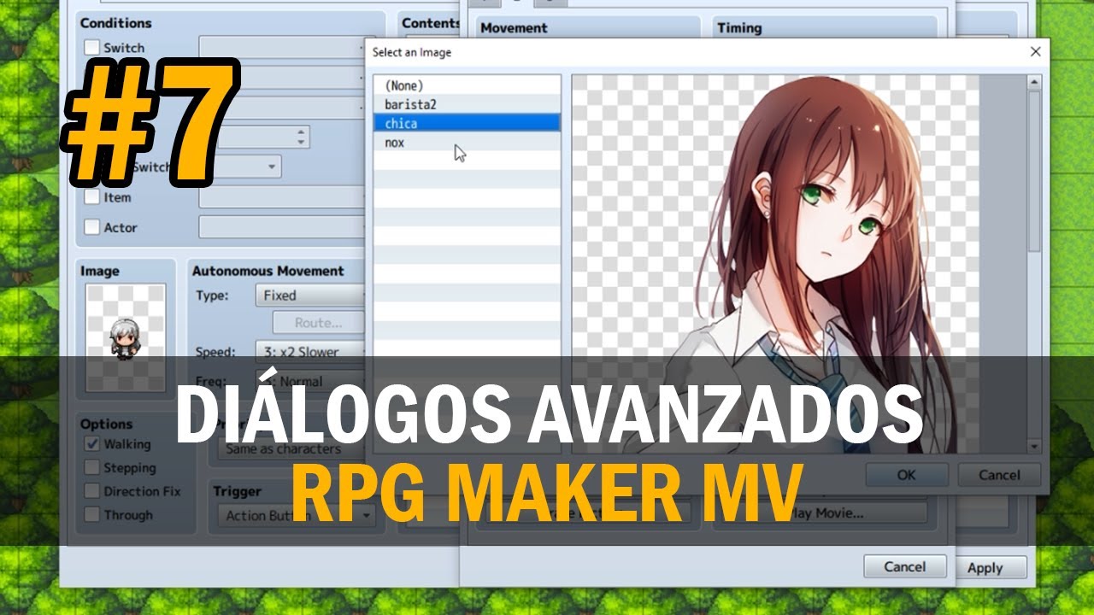This screenshot has width=1094, height=615.
Task: Open the movement Speed dropdown
Action: [311, 352]
